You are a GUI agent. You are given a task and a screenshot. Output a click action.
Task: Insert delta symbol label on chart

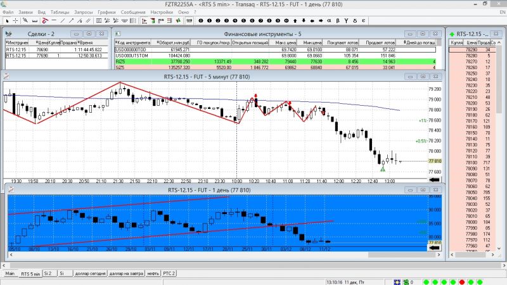pos(355,21)
